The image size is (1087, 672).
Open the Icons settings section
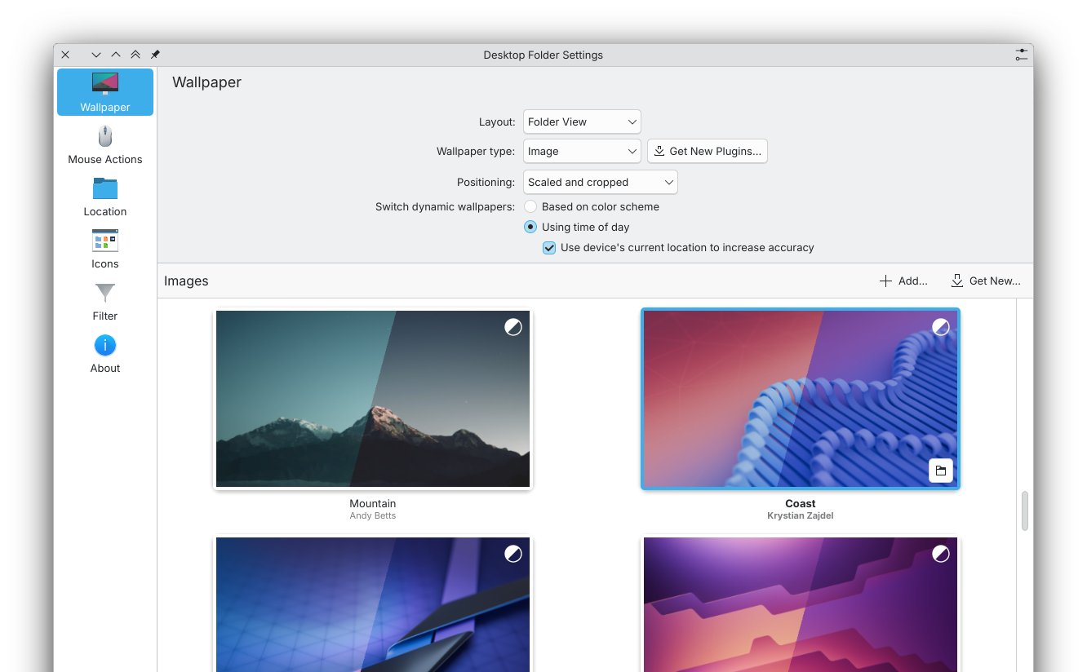[105, 249]
